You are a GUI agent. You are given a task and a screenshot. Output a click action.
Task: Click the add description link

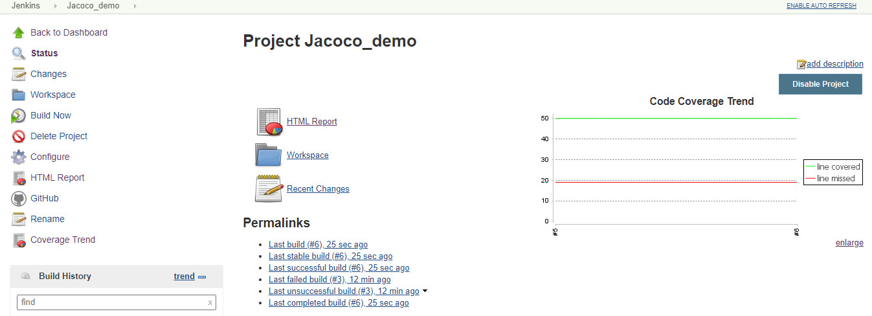click(x=834, y=63)
